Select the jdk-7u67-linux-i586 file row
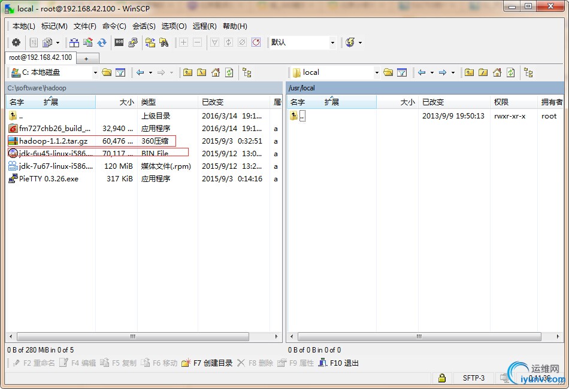This screenshot has width=569, height=389. pyautogui.click(x=143, y=166)
